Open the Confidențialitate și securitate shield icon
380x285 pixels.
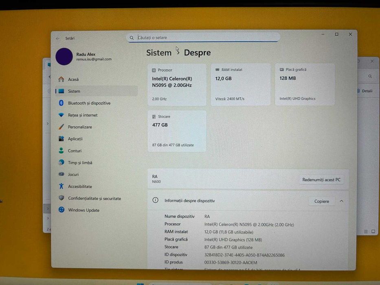pyautogui.click(x=62, y=198)
